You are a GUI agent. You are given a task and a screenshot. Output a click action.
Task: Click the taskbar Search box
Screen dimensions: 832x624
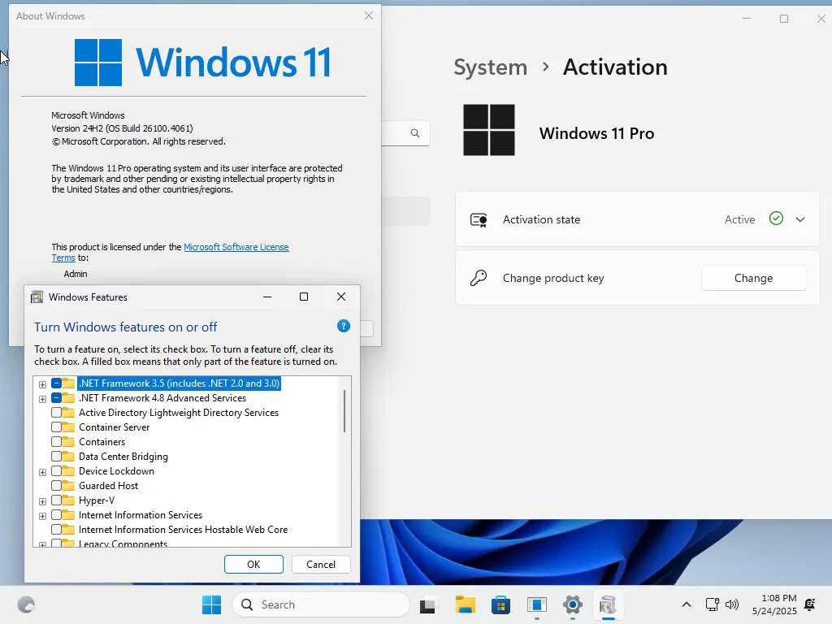click(320, 604)
